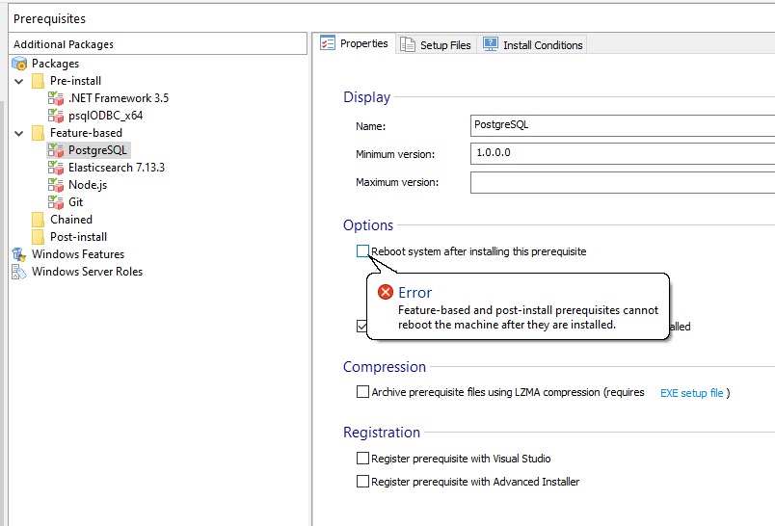Select Feature-based folder label
Viewport: 775px width, 526px height.
[x=86, y=133]
